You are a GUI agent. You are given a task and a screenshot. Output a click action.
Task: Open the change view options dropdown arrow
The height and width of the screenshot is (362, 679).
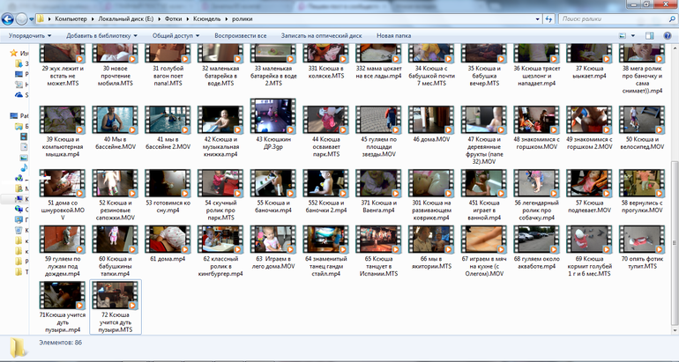pos(635,35)
